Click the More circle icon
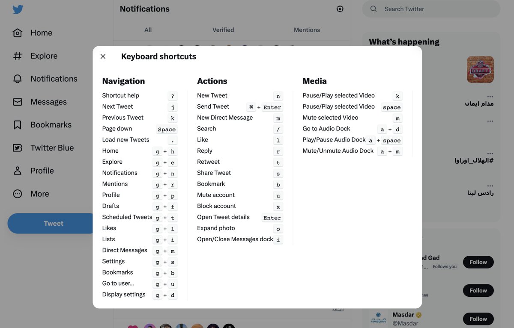This screenshot has width=514, height=328. point(18,194)
